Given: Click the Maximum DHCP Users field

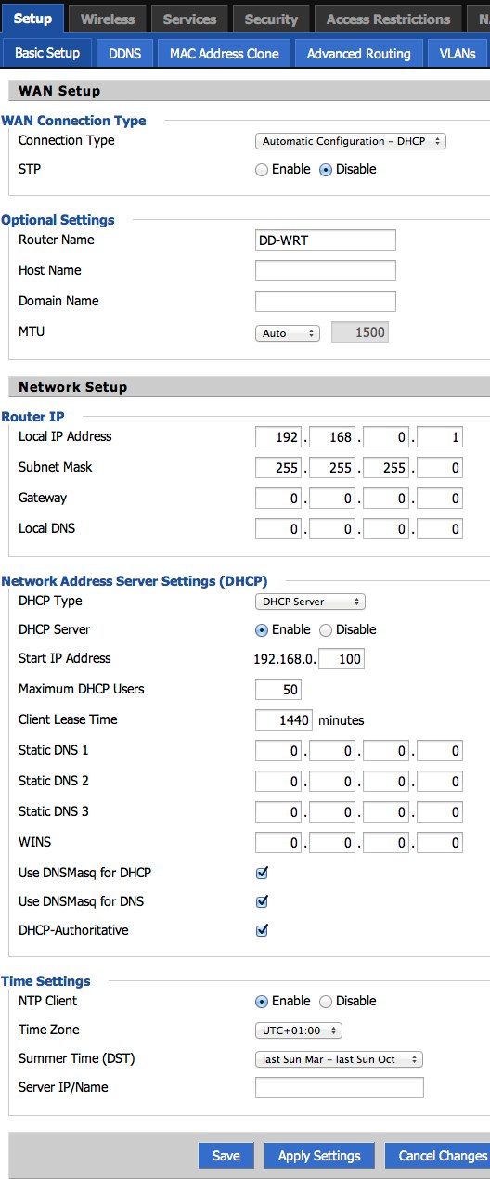Looking at the screenshot, I should (278, 690).
